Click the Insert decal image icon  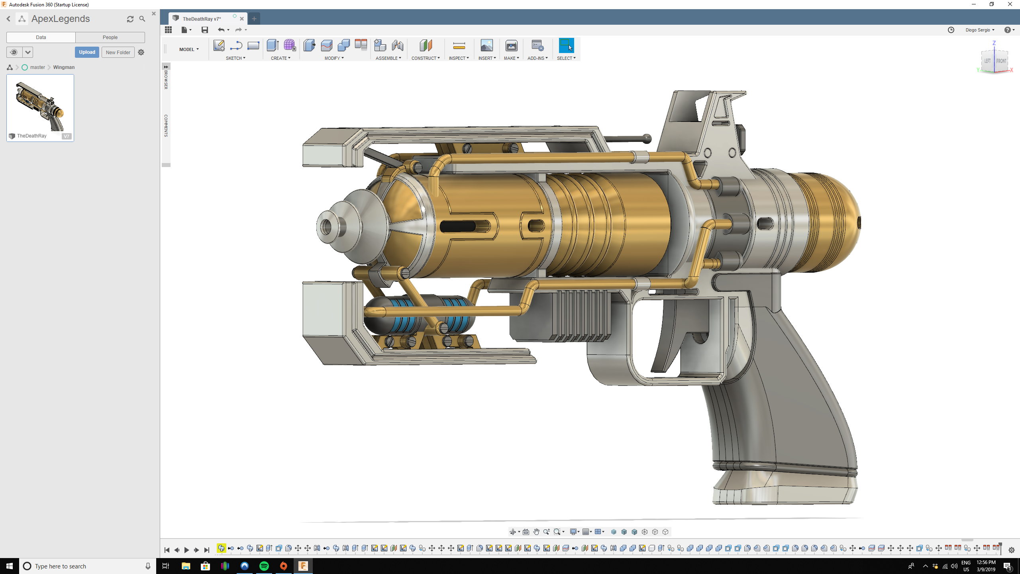(x=487, y=45)
